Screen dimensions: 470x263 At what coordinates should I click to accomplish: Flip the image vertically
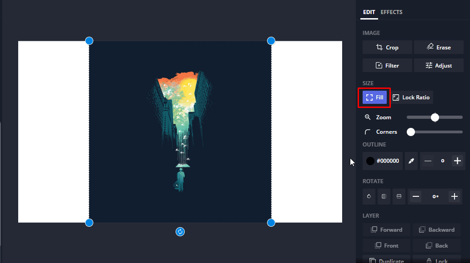coord(399,196)
